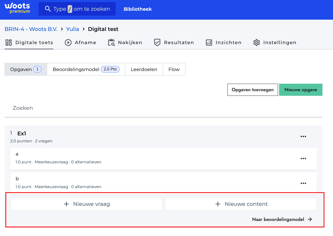Open the three-dot menu for Ex1
This screenshot has height=236, width=333.
[303, 136]
